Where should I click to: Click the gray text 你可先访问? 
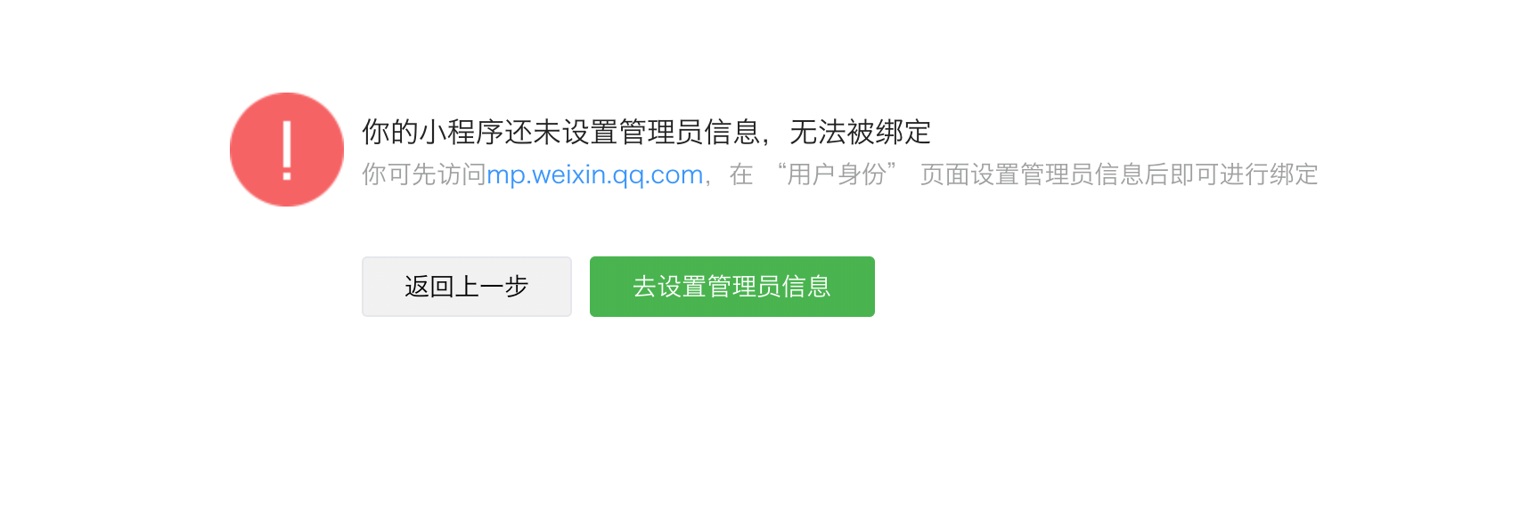424,174
